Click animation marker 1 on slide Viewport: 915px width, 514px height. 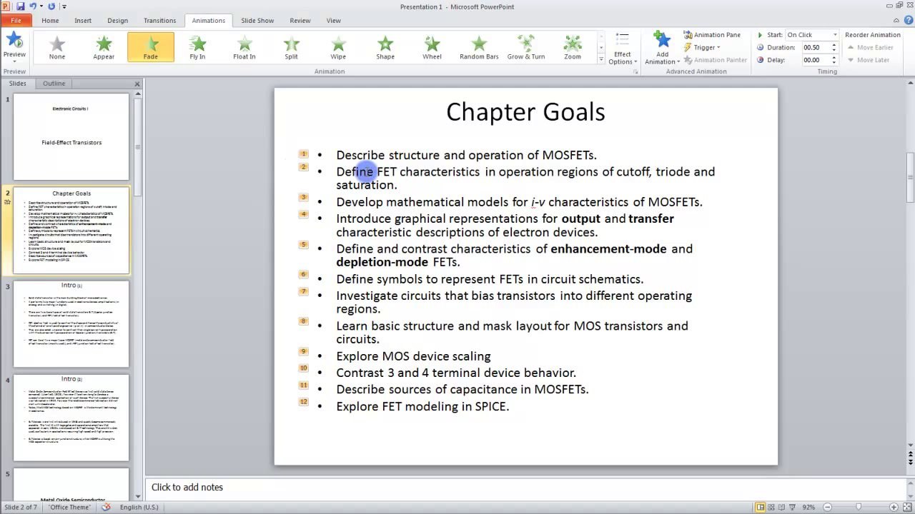(304, 153)
